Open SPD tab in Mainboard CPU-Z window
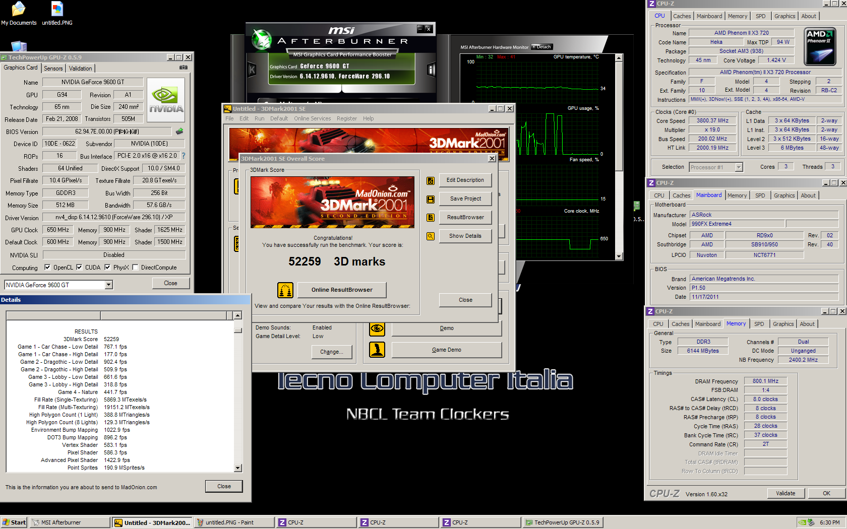Image resolution: width=847 pixels, height=529 pixels. tap(760, 195)
